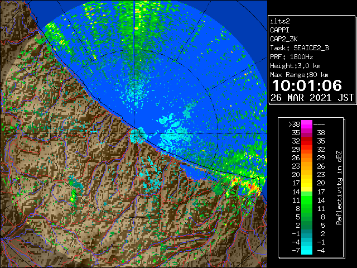Click the '10:01:06' timestamp

click(x=307, y=85)
